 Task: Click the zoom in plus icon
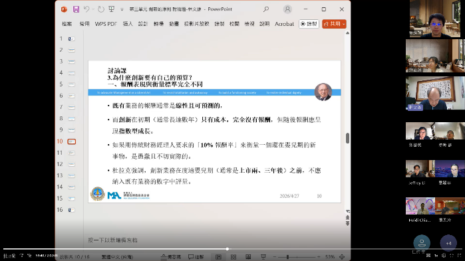[319, 257]
